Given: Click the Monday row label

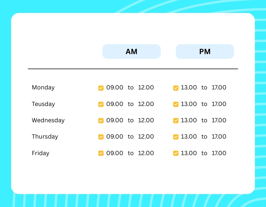Looking at the screenshot, I should [x=43, y=87].
